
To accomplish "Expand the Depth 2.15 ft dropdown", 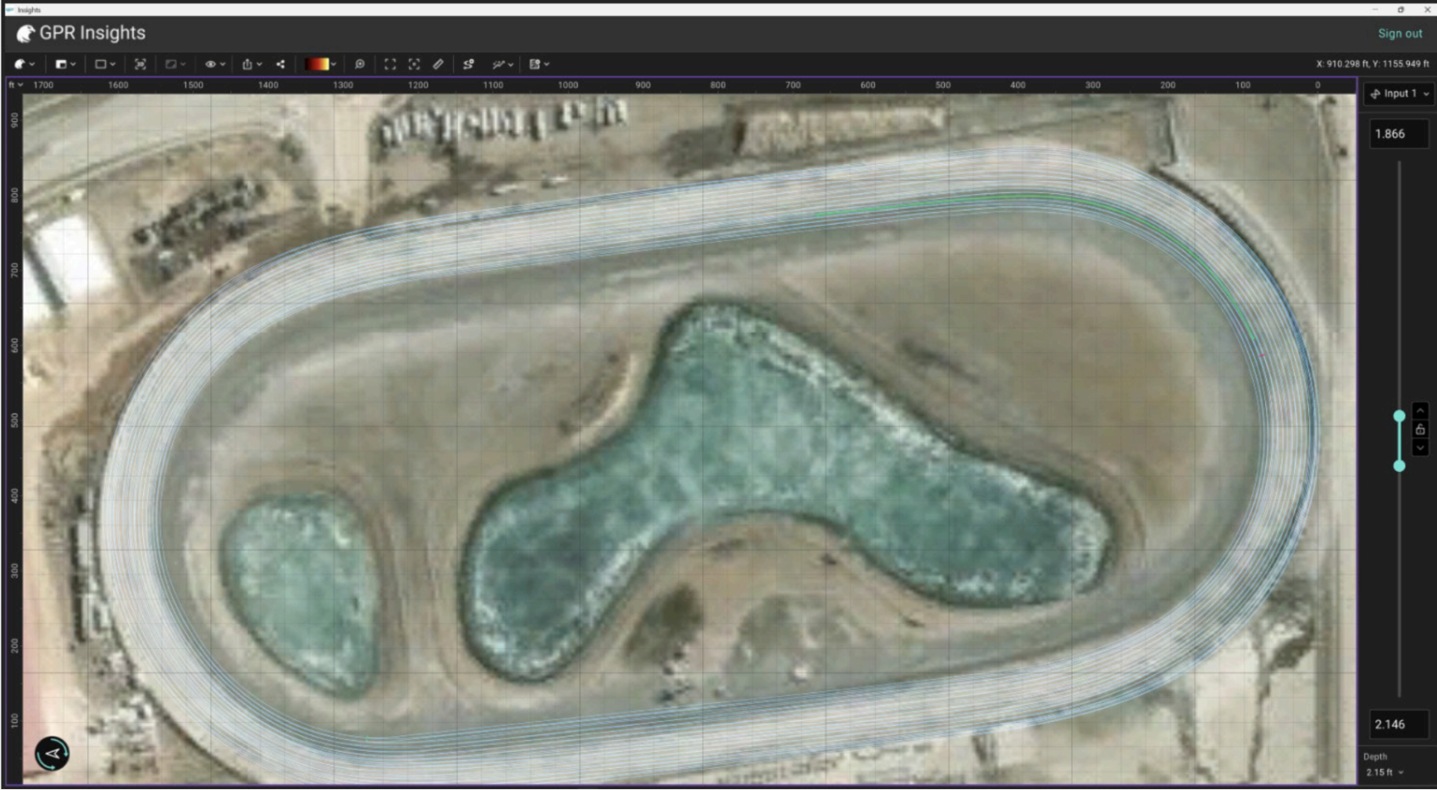I will click(1384, 772).
